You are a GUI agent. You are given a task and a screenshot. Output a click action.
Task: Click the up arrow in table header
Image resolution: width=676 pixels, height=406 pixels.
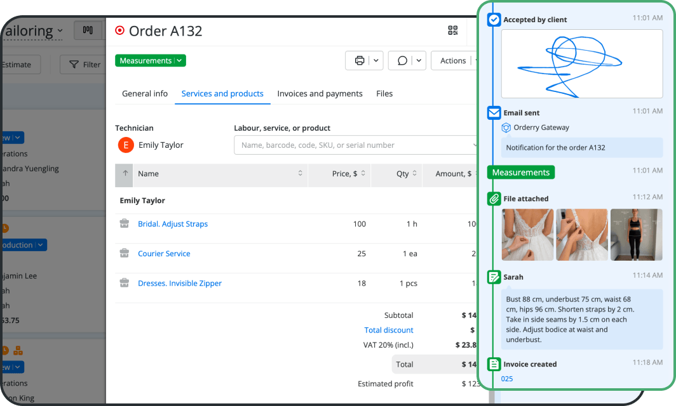click(x=125, y=174)
